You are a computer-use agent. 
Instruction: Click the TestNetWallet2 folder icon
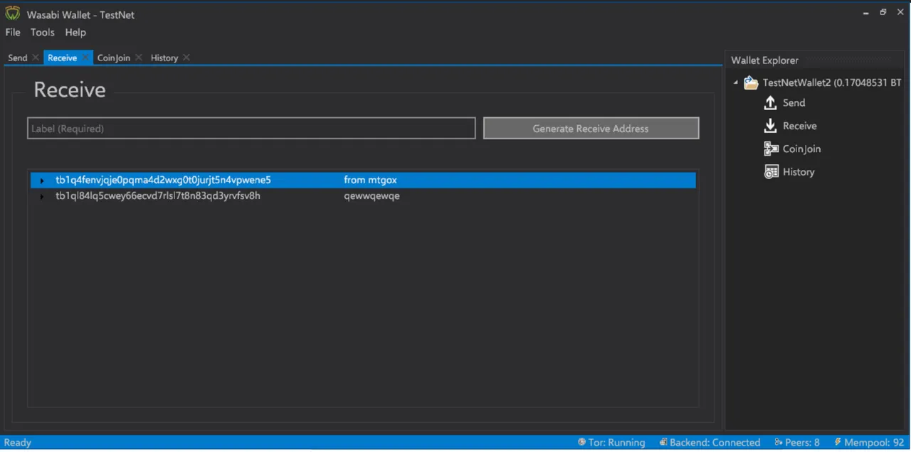(751, 82)
